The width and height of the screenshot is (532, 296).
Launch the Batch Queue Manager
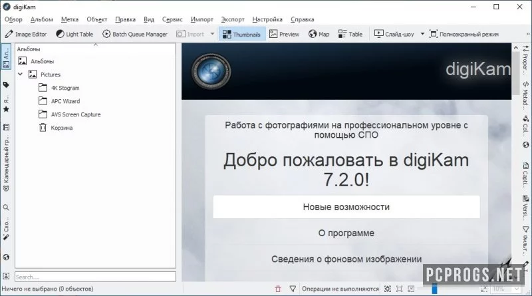click(x=135, y=35)
